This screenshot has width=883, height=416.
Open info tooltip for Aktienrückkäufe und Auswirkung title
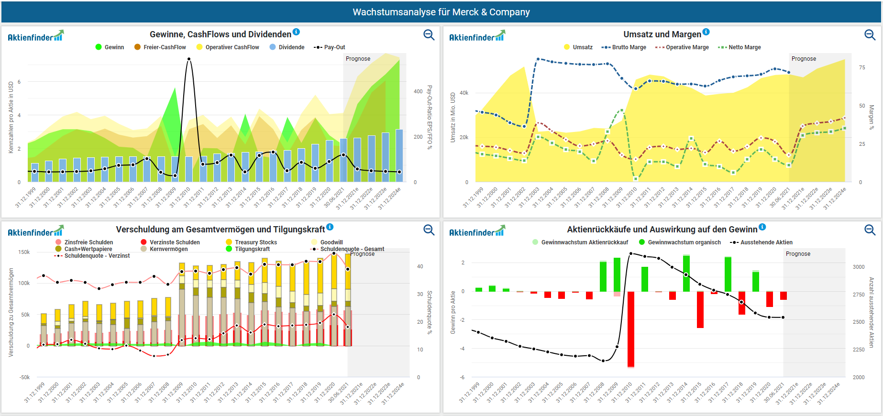(x=762, y=227)
